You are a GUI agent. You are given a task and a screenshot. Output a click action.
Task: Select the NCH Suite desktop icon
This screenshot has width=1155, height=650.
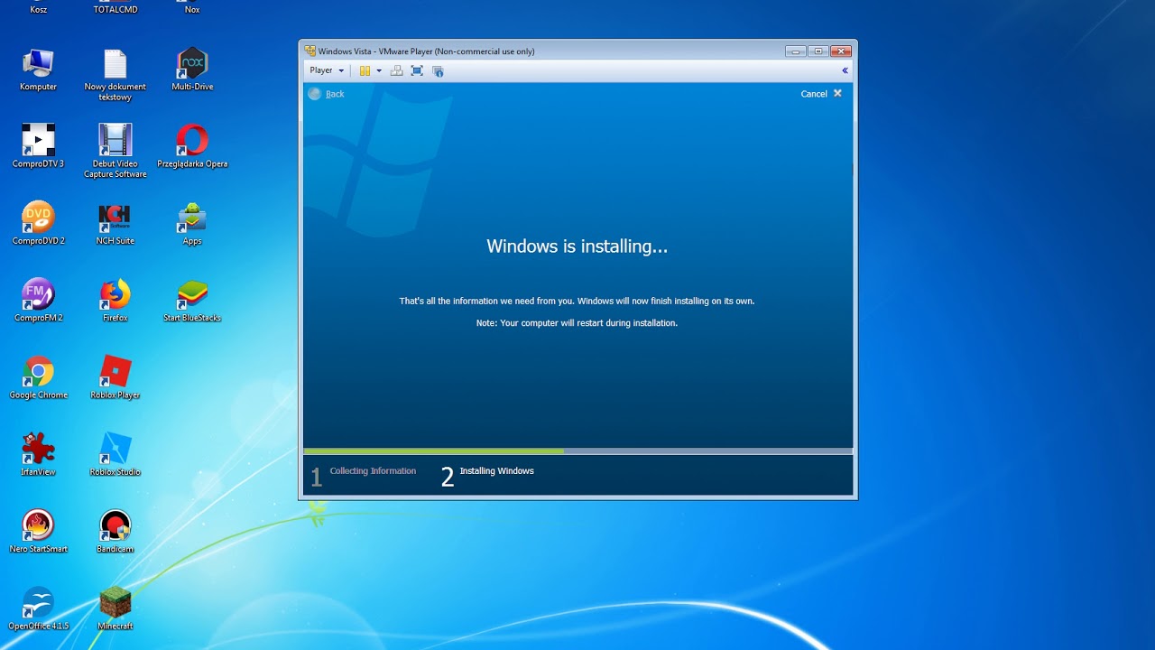[x=115, y=224]
